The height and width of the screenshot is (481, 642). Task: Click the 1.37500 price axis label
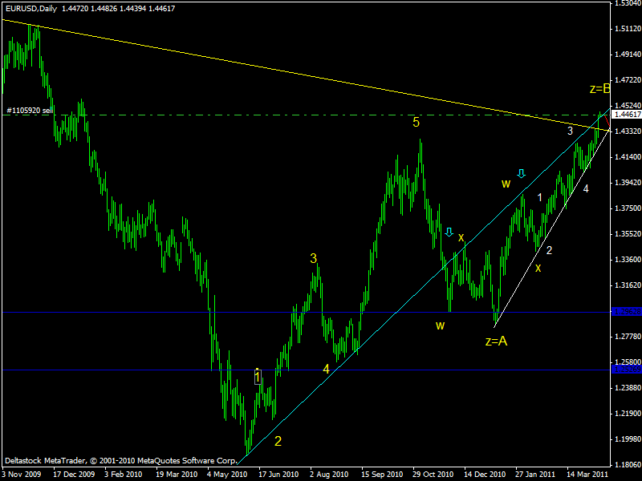coord(628,208)
